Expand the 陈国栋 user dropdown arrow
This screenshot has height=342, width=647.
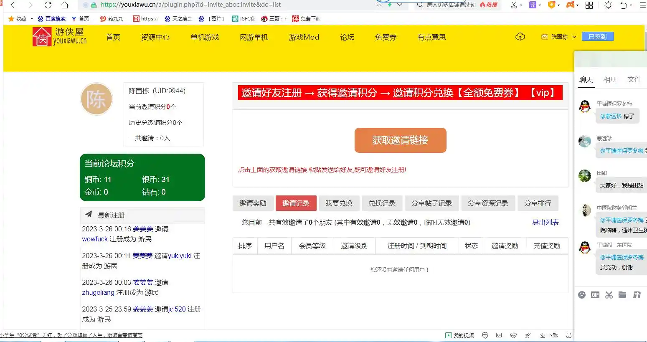tap(574, 37)
